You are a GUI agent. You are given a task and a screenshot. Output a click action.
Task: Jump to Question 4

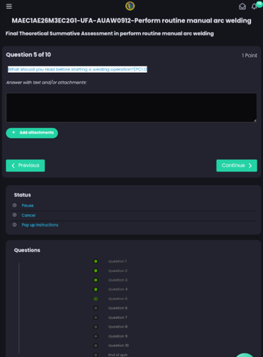[x=118, y=289]
